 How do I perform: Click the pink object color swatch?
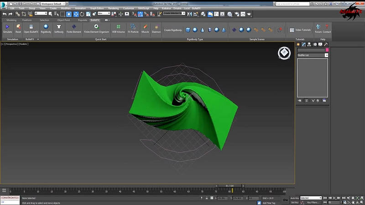tap(326, 50)
